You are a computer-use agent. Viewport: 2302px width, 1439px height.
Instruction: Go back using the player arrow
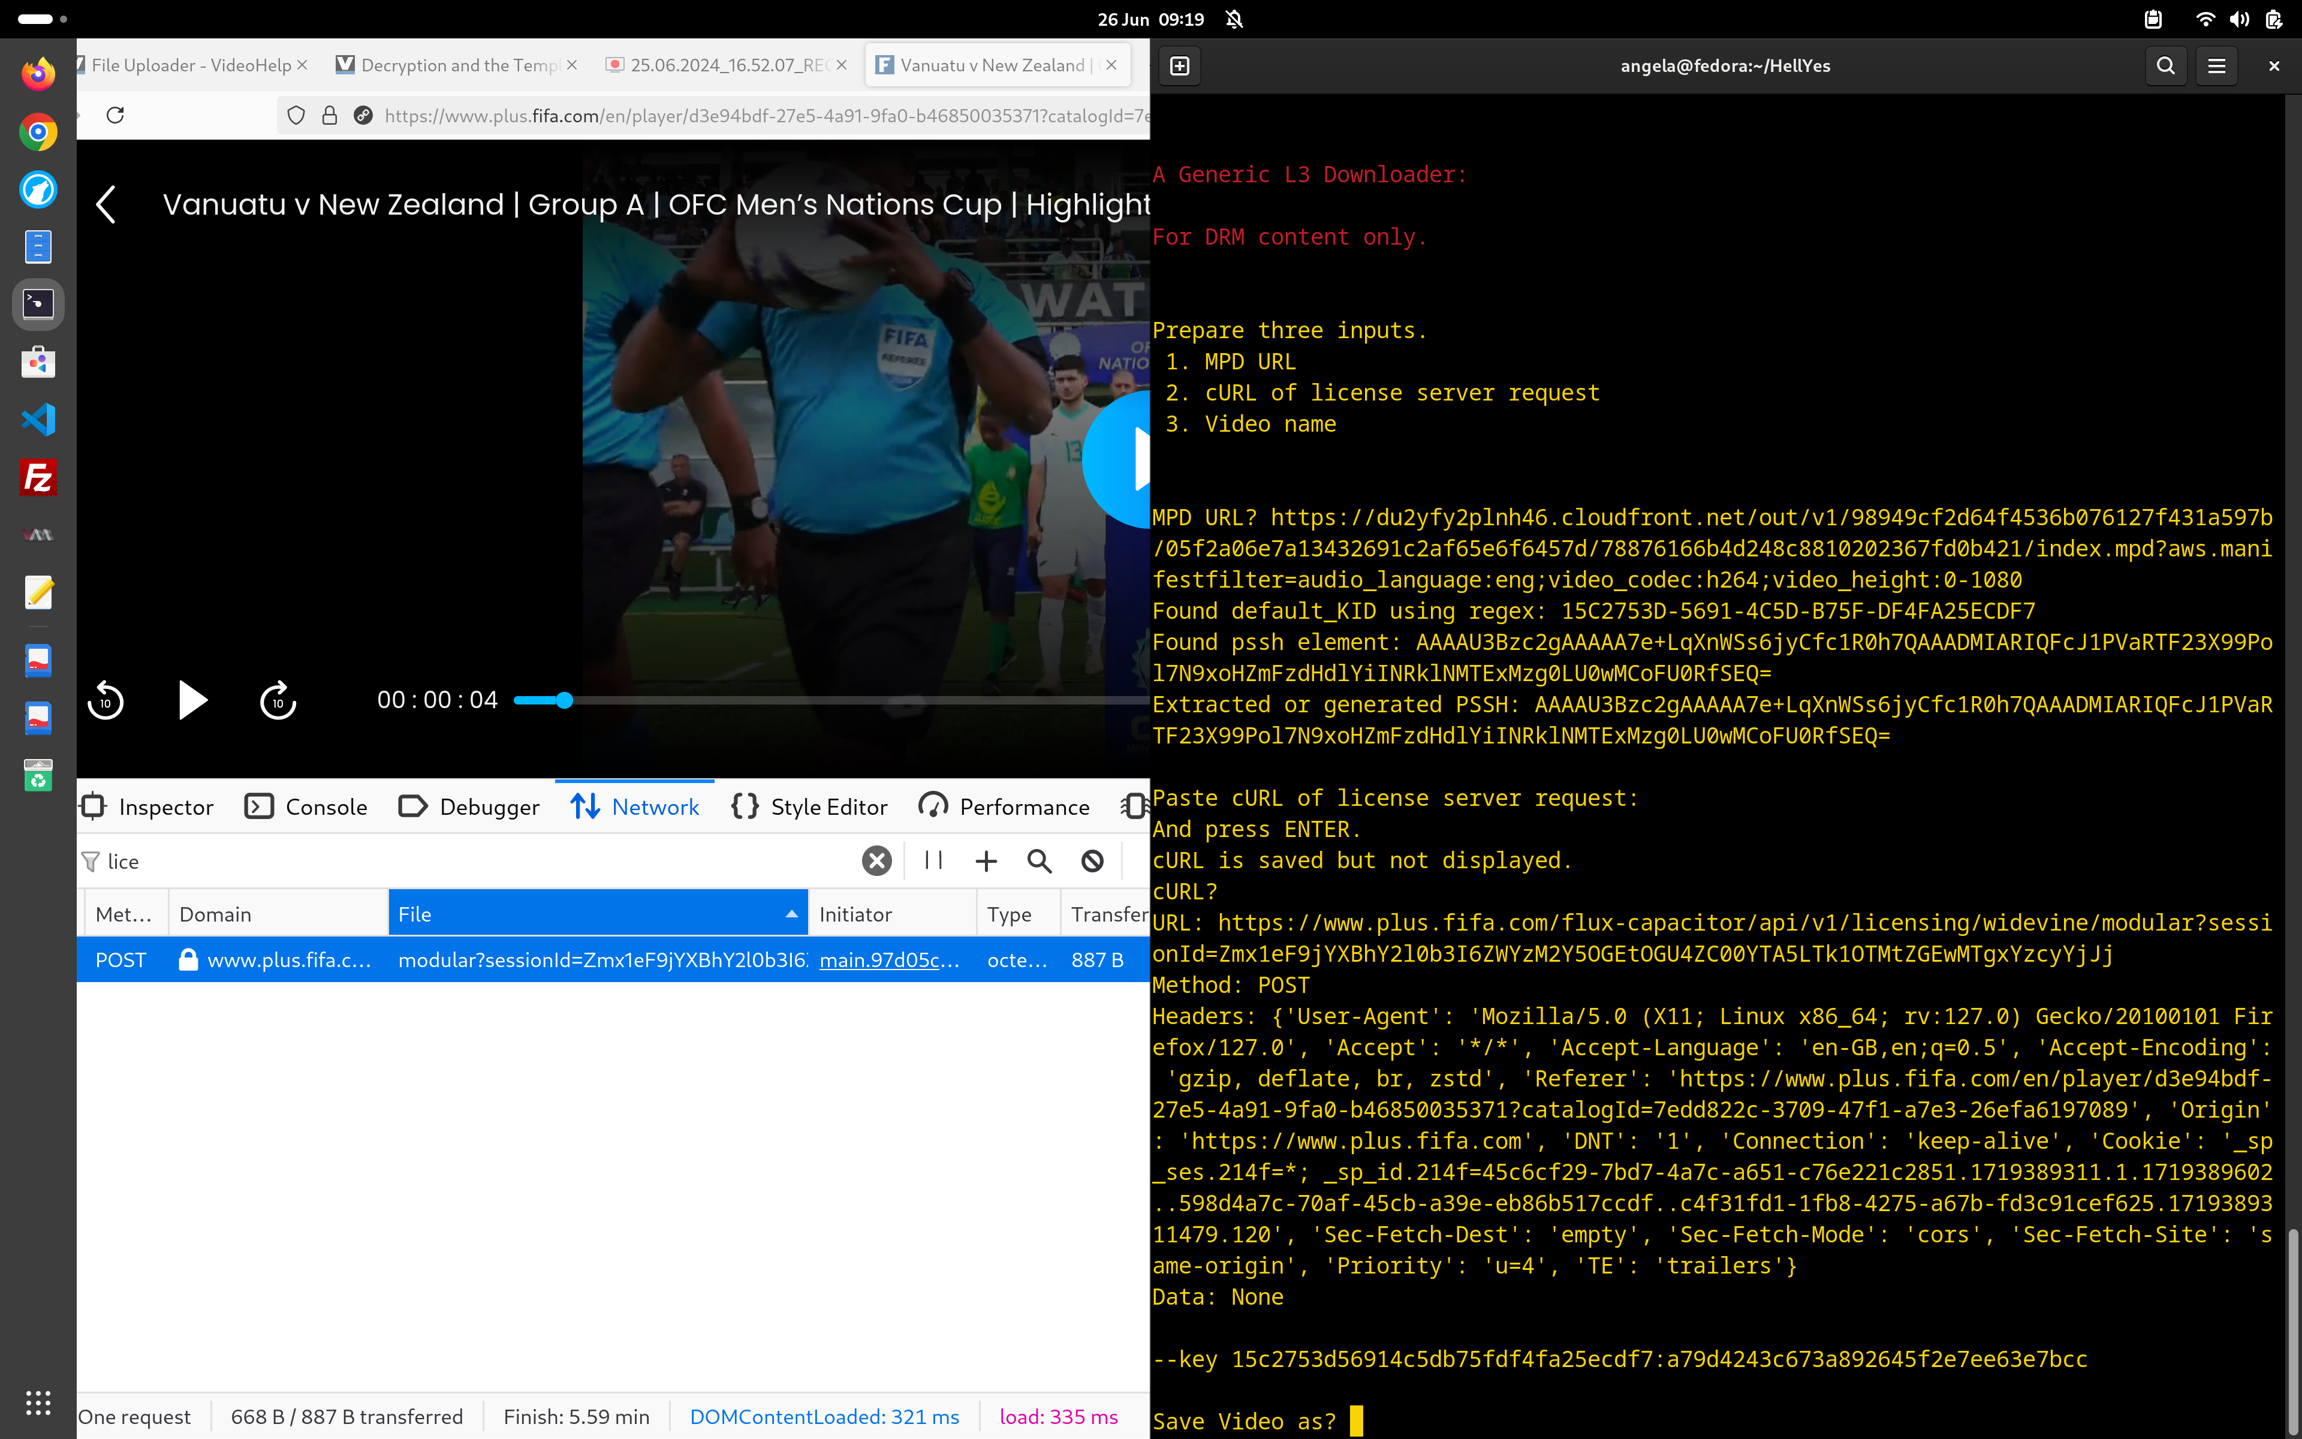(x=107, y=204)
